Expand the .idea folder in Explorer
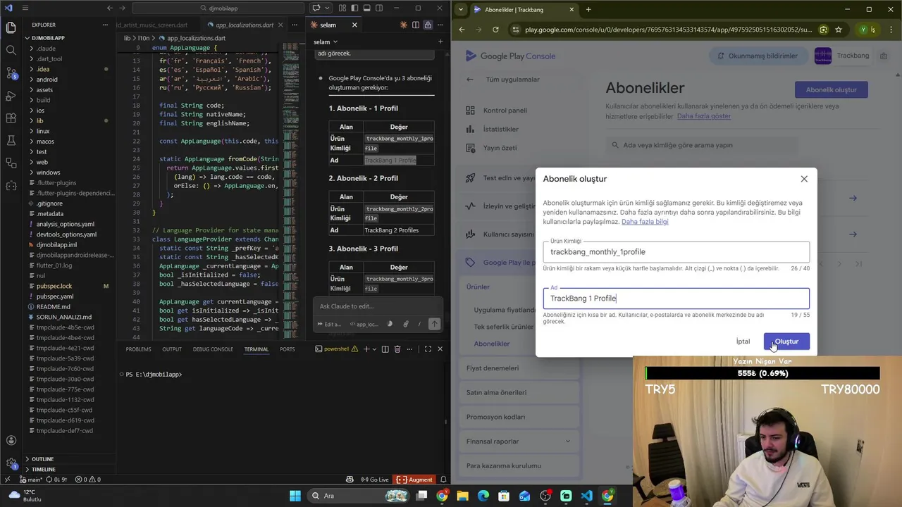This screenshot has width=902, height=507. [43, 69]
